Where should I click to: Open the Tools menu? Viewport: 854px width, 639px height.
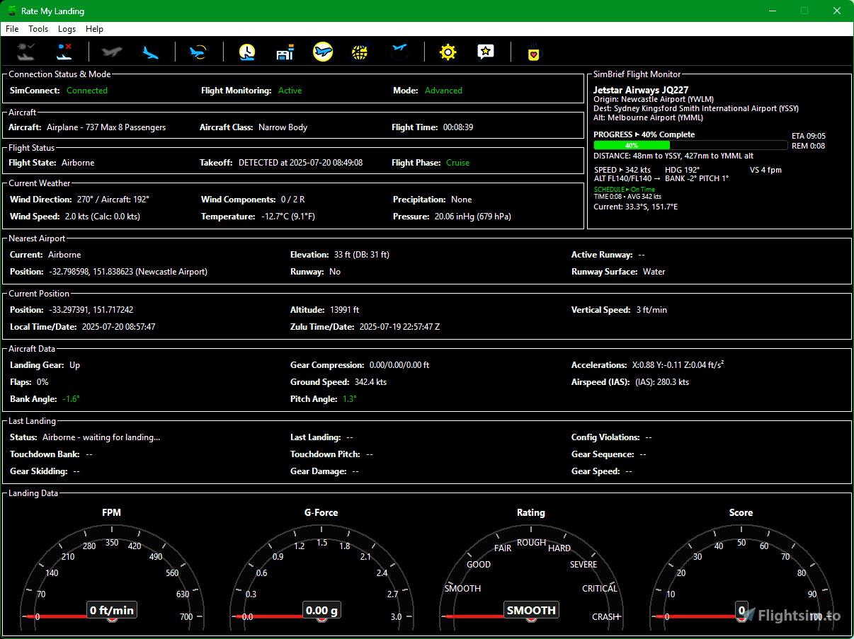click(38, 29)
